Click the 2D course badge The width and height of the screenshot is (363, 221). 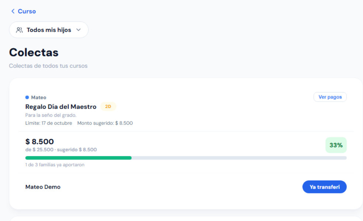[x=108, y=106]
